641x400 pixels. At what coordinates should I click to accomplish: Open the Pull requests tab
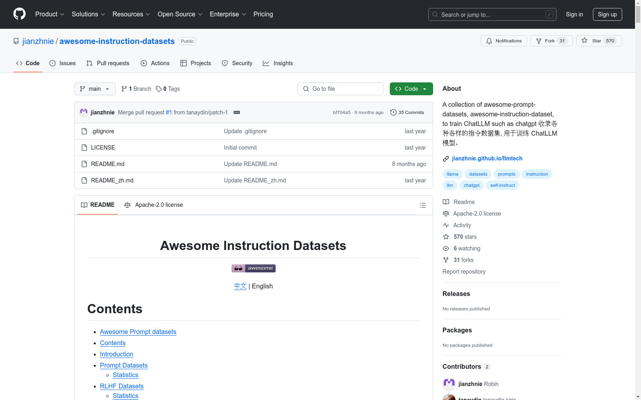(x=108, y=63)
